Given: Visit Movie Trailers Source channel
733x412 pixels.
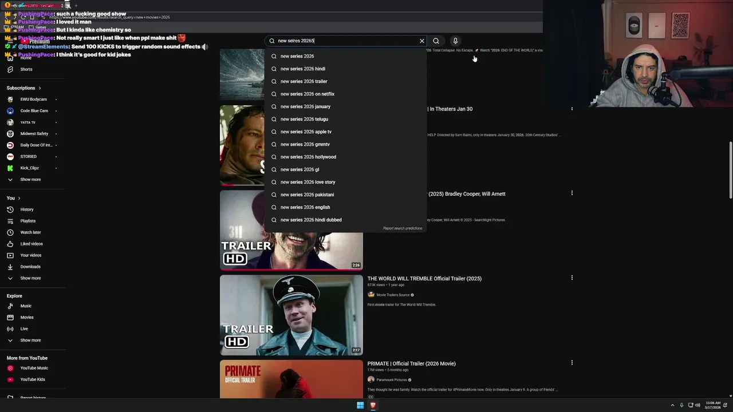Looking at the screenshot, I should (x=393, y=295).
